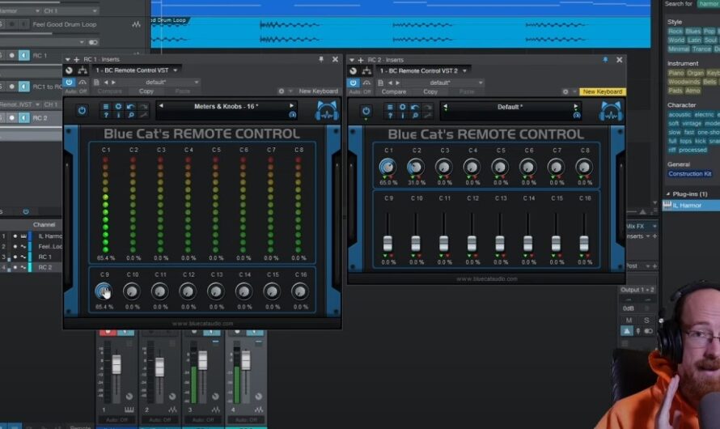Select the Piano instrument tag in browser
The width and height of the screenshot is (720, 429).
tap(676, 73)
